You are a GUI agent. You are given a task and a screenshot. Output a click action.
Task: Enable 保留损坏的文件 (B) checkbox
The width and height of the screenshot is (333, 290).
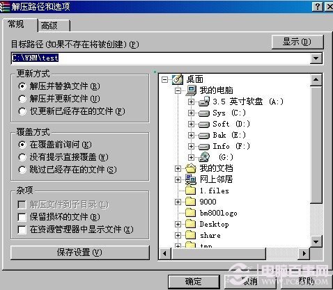point(22,217)
